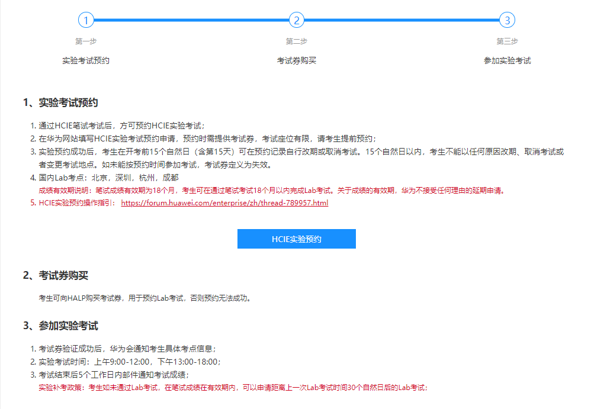Click the 第三步 label
Screen dimensions: 591x409
click(x=508, y=41)
